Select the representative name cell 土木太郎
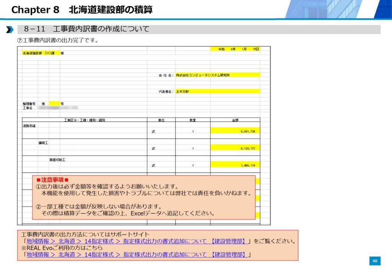This screenshot has width=392, height=277. (217, 92)
